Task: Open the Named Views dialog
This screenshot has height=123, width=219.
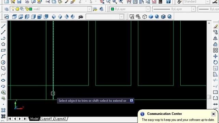Action: point(7,17)
